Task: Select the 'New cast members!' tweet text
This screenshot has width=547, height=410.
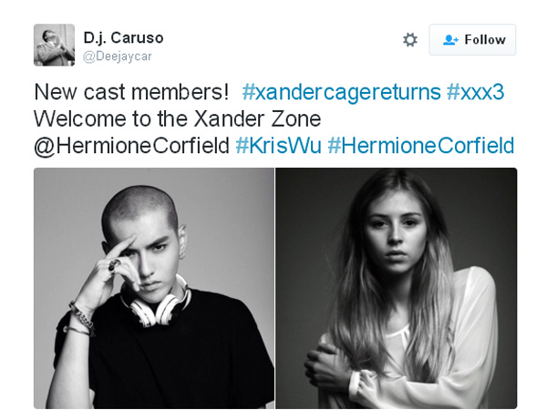Action: [131, 92]
